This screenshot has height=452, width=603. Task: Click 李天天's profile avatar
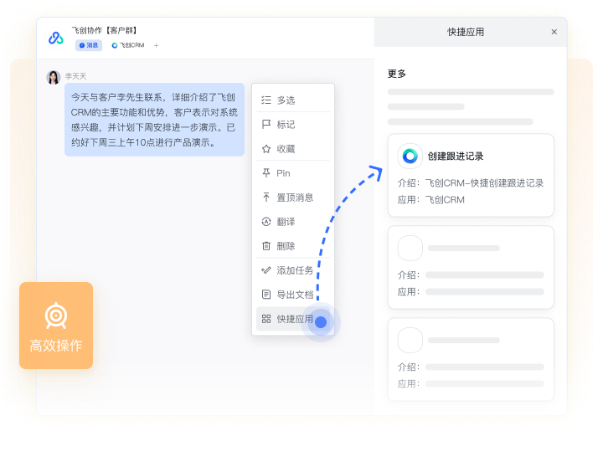coord(54,77)
